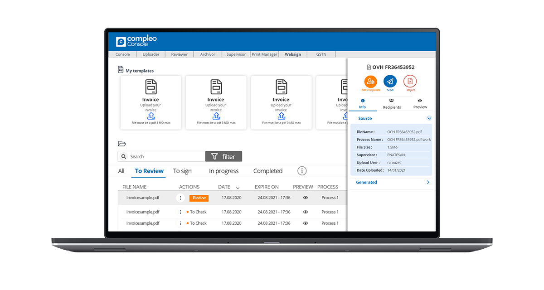View the Completed documents list
Viewport: 544px width, 290px height.
(268, 171)
